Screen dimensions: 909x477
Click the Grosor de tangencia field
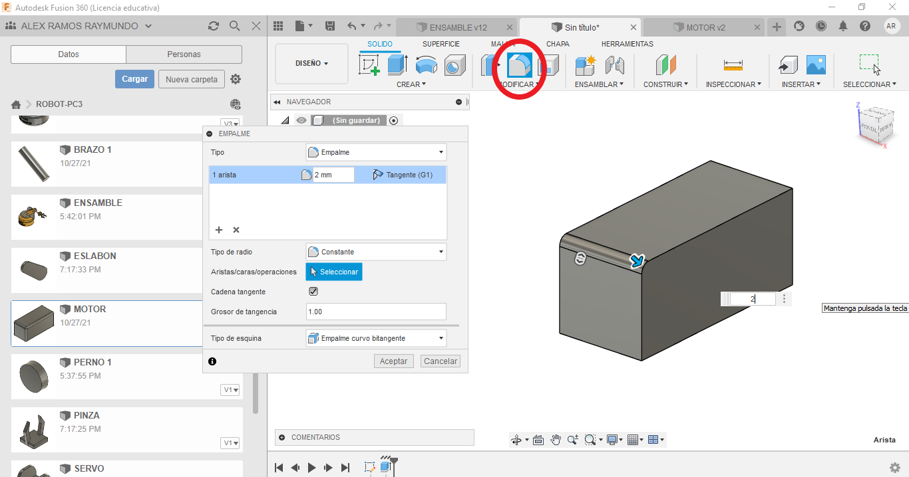click(376, 312)
